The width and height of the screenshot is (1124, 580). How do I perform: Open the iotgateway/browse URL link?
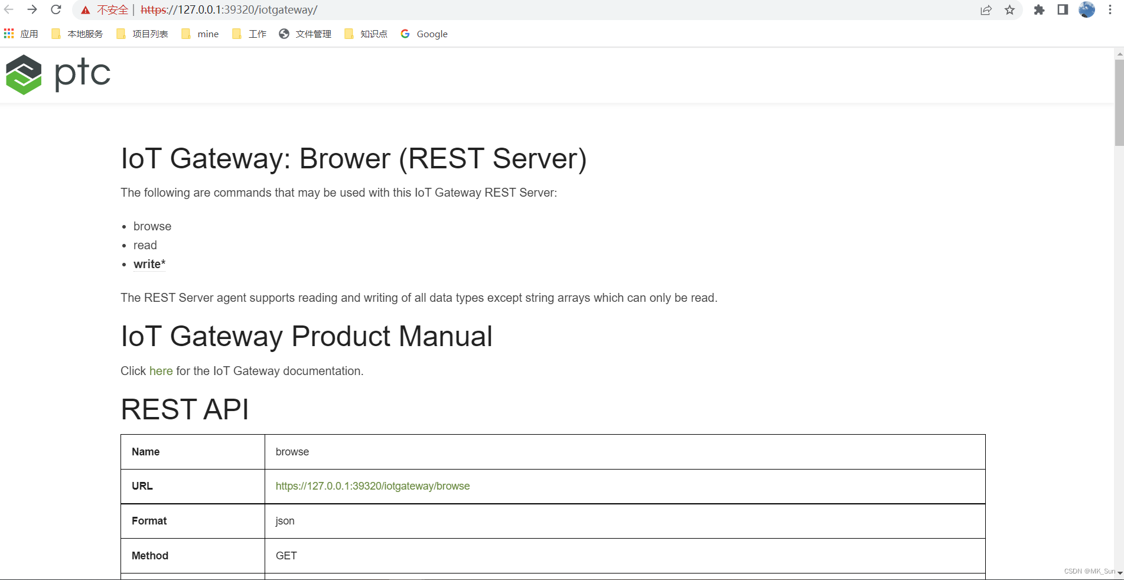(x=373, y=486)
